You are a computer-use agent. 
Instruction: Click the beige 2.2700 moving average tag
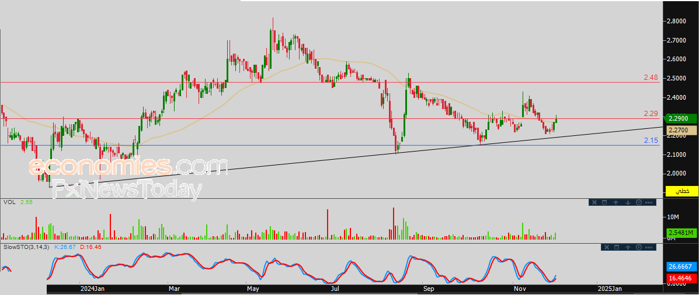point(681,130)
